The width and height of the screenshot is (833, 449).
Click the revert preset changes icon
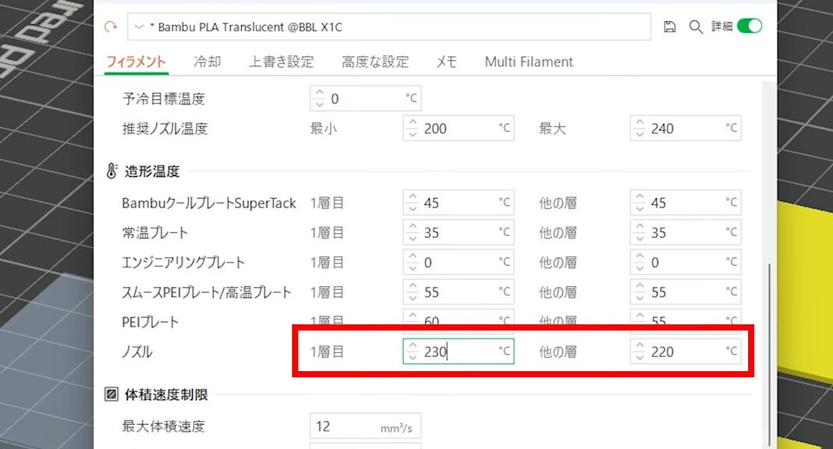tap(110, 26)
